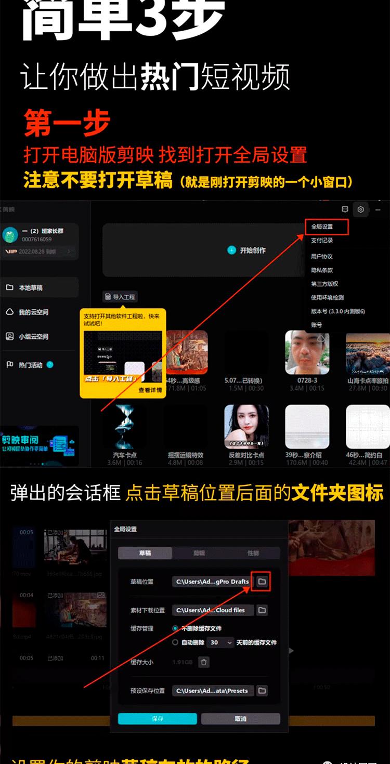
Task: Click the plus icon beside 开始创作
Action: [231, 251]
